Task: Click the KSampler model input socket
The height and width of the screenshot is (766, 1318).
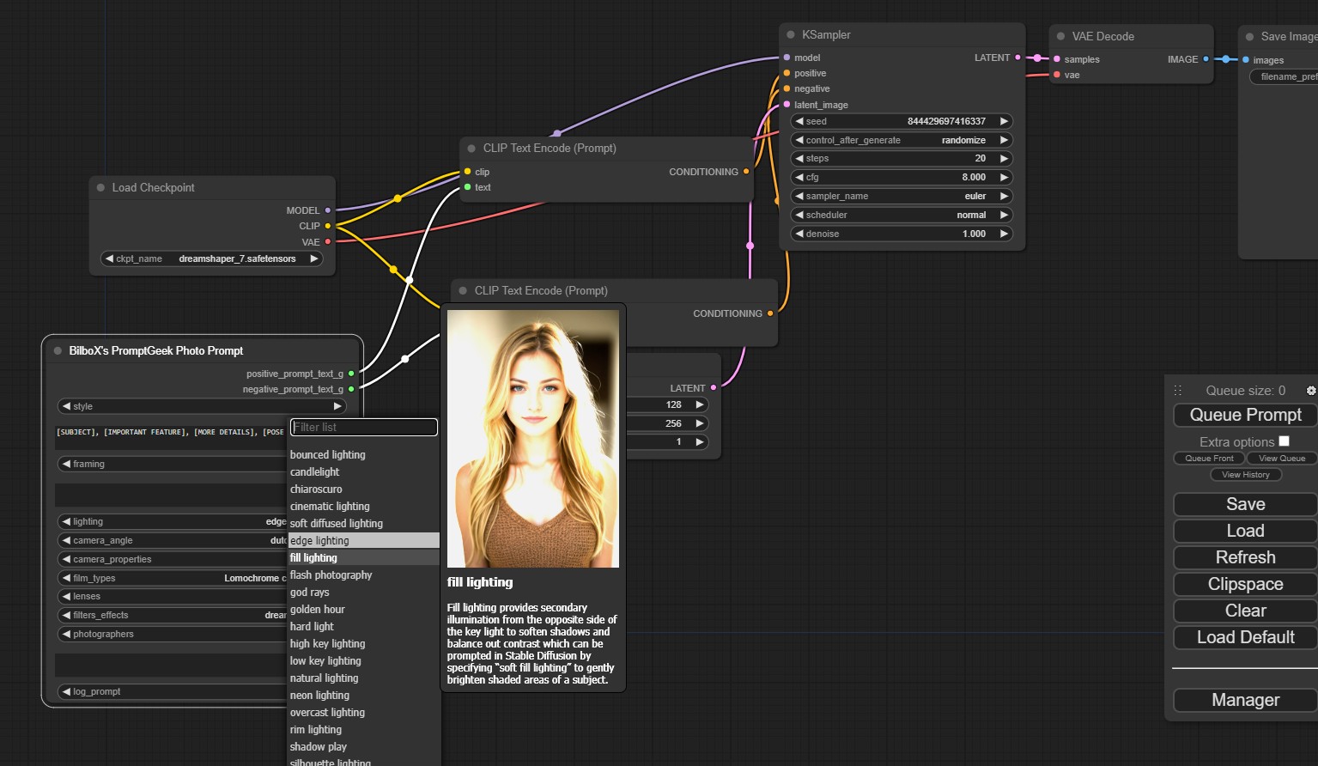Action: 787,58
